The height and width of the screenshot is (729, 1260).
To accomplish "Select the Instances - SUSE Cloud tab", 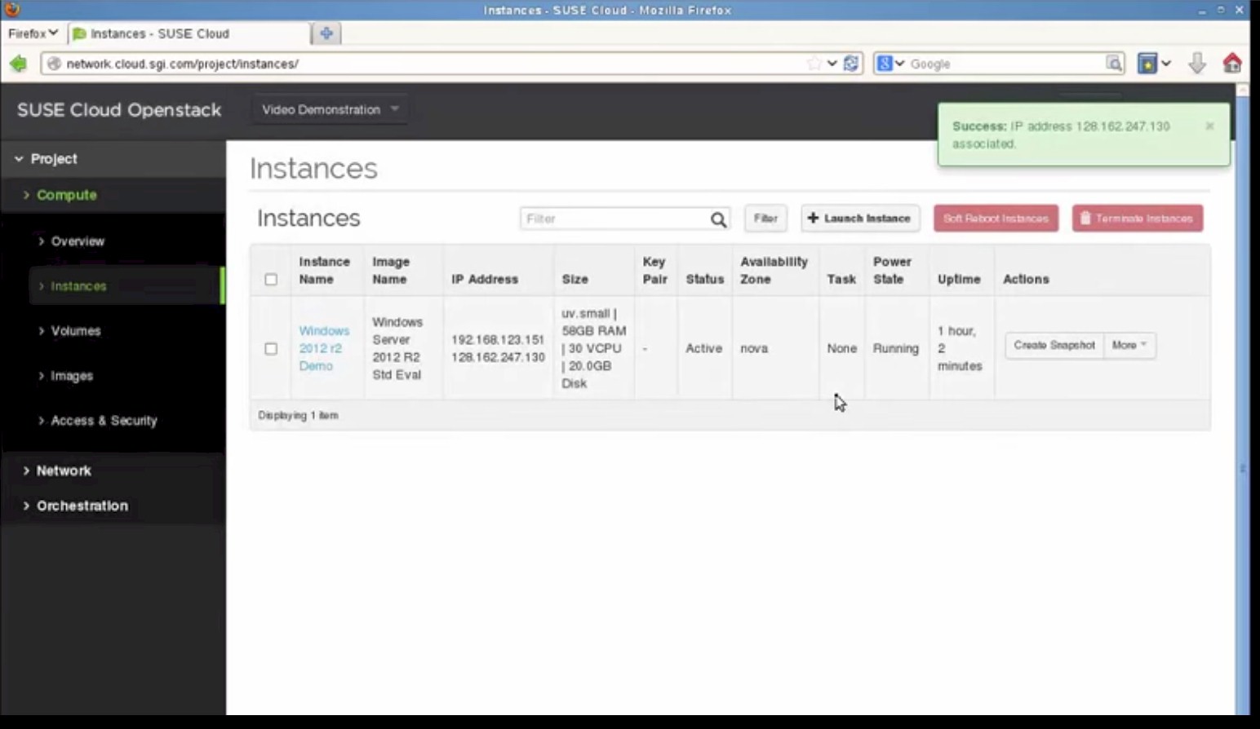I will click(189, 33).
